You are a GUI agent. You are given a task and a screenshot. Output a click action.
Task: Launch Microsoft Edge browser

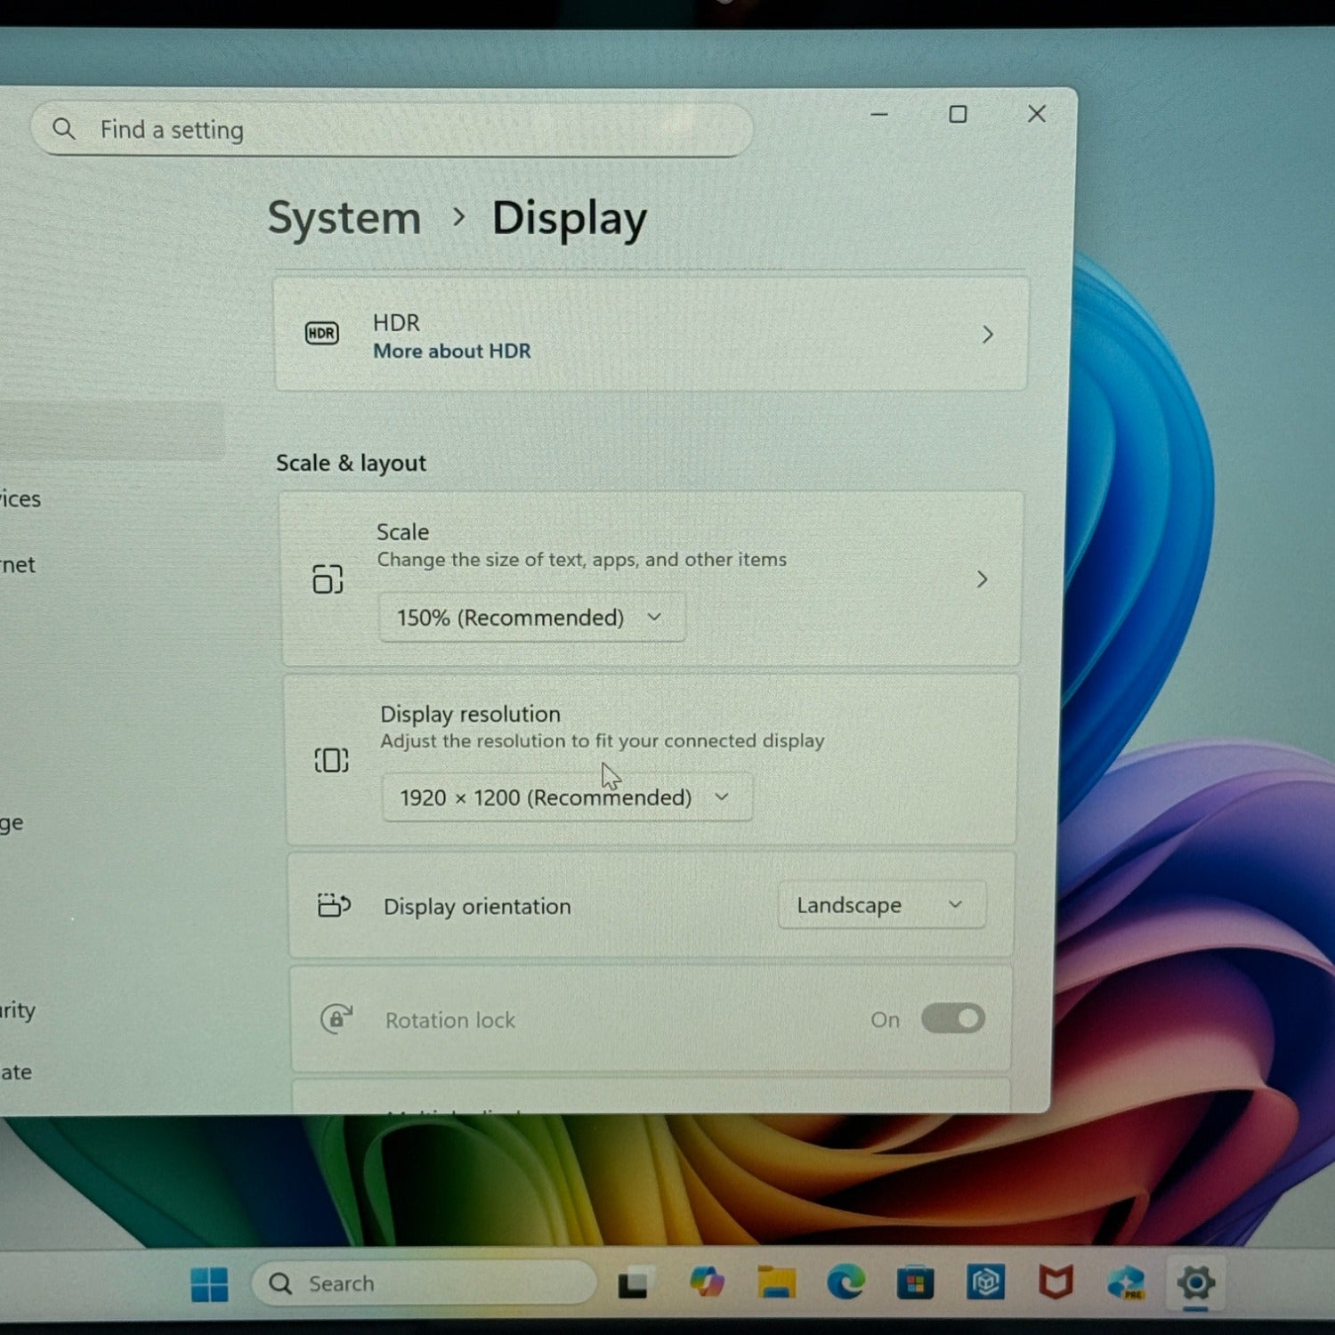click(845, 1282)
